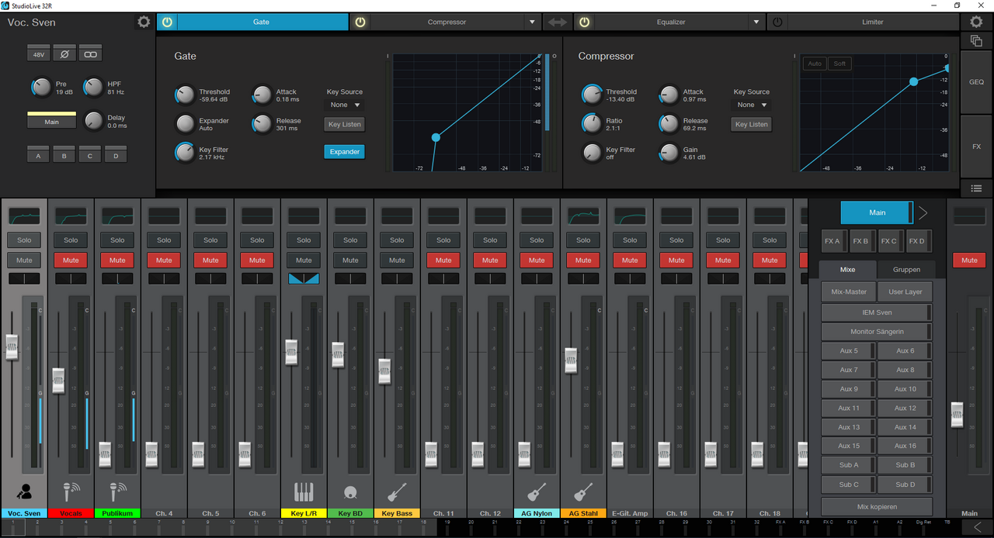
Task: Click the arrow next to Main mix button
Action: (x=923, y=212)
